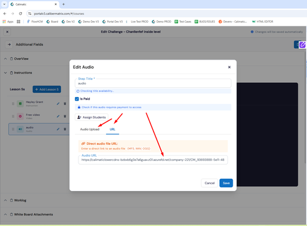Expand the Worklog section

pyautogui.click(x=6, y=200)
